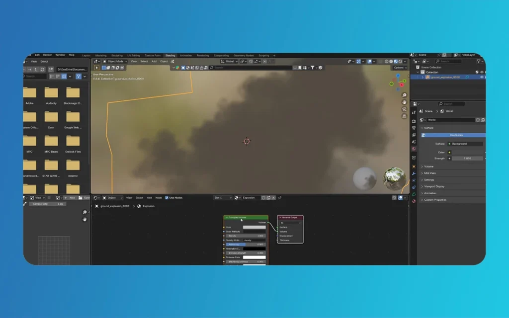Screen dimensions: 509x318
Task: Select horizontal list display in file browser
Action: point(58,77)
